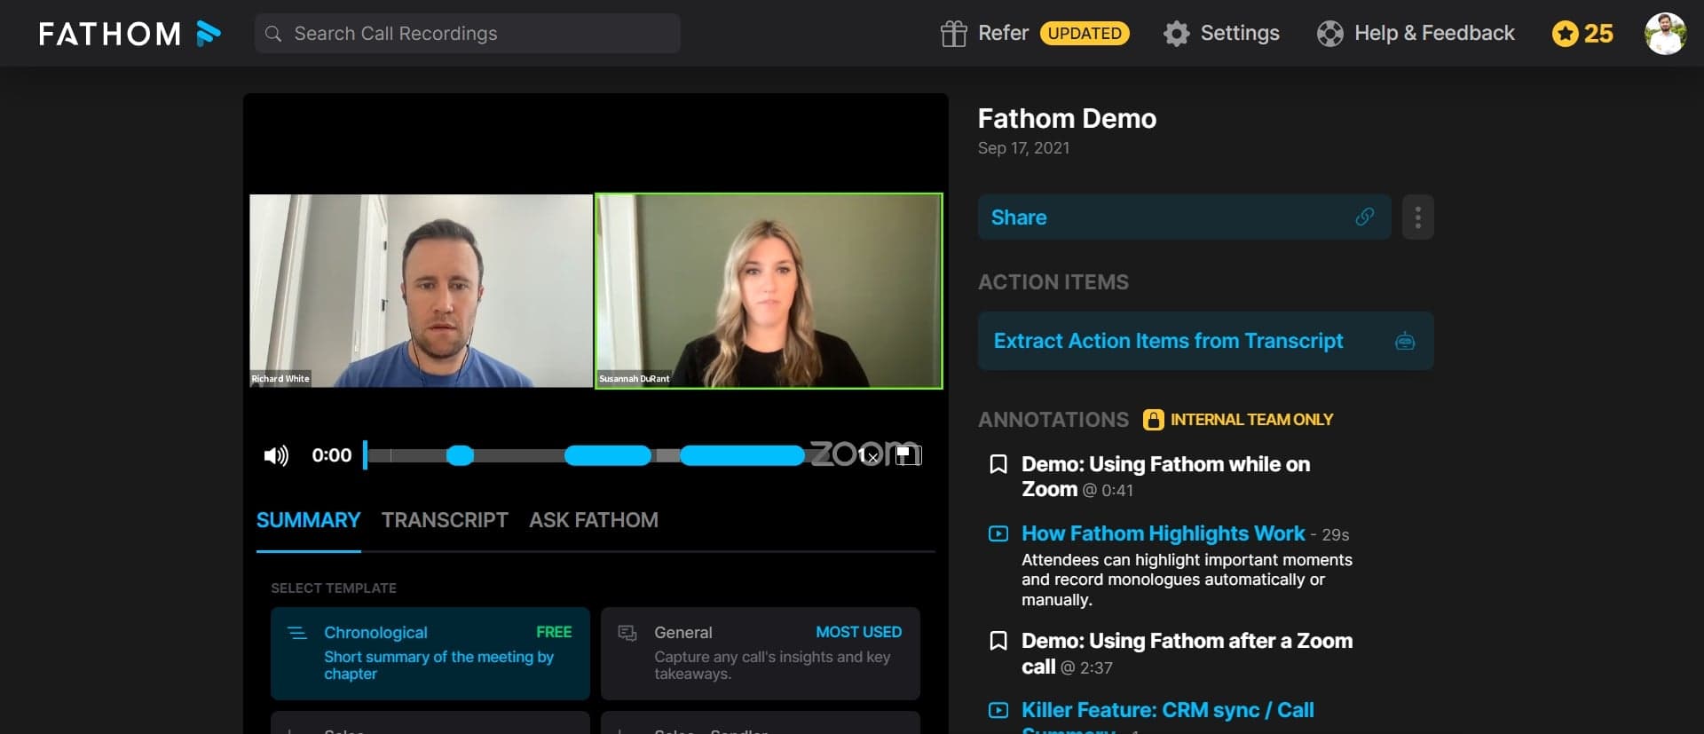Click the robot icon on Extract Action Items
Screen dimensions: 1704x734
pos(1404,341)
